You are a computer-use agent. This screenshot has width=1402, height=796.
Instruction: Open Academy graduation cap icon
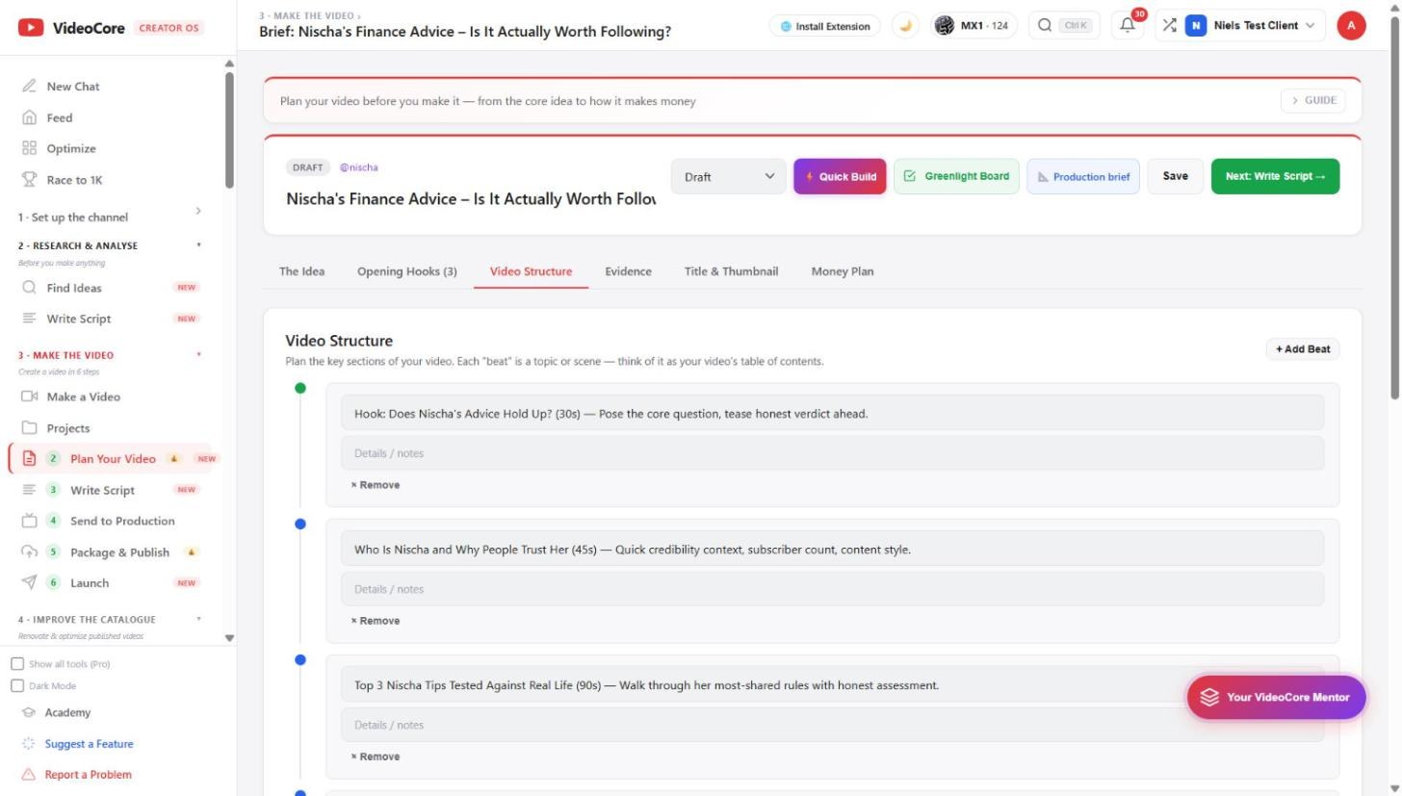tap(29, 713)
